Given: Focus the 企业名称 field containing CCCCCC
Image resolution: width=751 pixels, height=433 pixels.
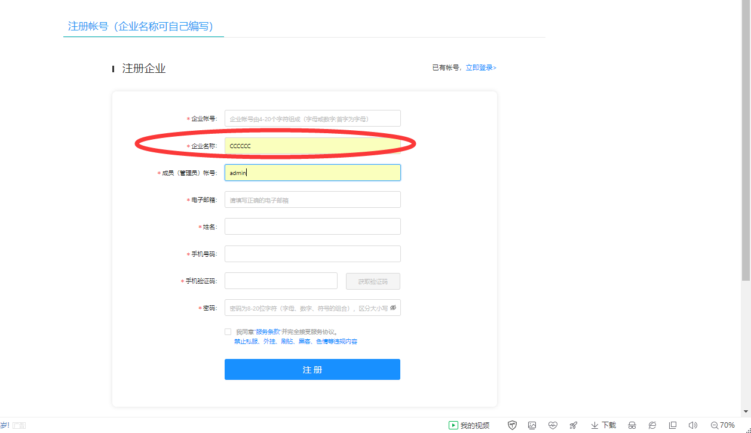Looking at the screenshot, I should [312, 146].
